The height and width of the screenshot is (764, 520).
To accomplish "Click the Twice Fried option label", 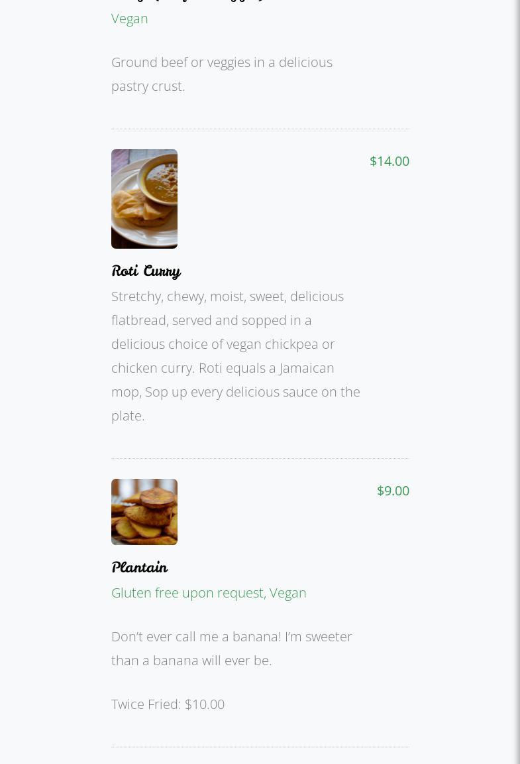I will click(146, 704).
